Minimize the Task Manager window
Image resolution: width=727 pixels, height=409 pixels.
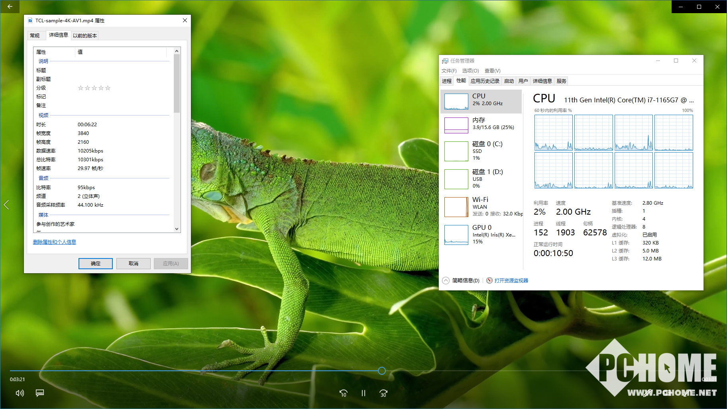pyautogui.click(x=658, y=61)
